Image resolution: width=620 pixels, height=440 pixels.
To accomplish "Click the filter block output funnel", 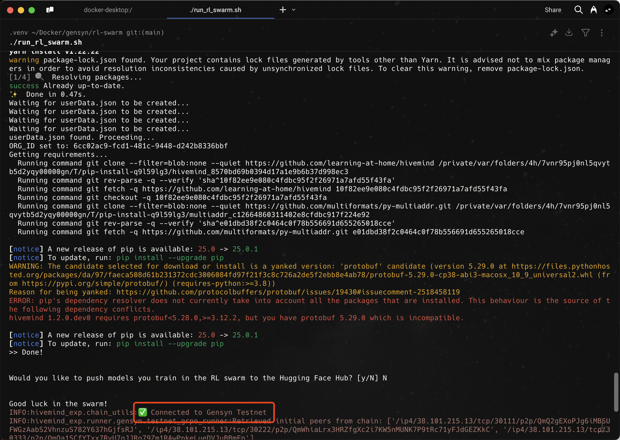I will pos(585,33).
